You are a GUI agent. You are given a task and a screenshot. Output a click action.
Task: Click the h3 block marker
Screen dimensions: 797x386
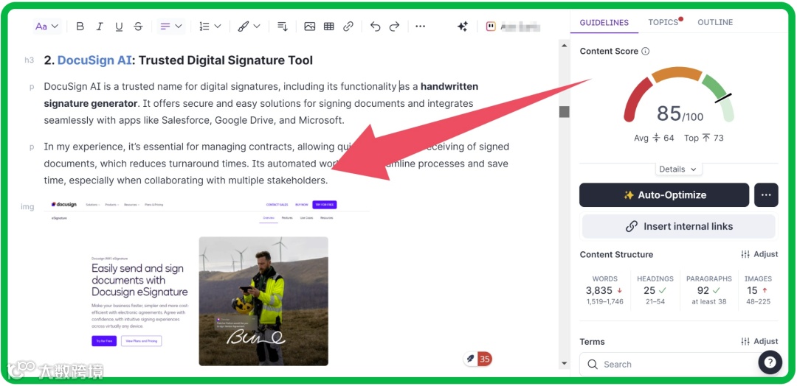coord(29,60)
